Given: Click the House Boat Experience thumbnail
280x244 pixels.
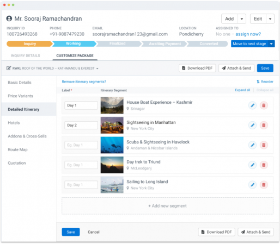Looking at the screenshot, I should [x=112, y=105].
